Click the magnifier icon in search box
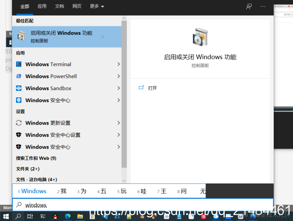Screen dimensions: 293x221 tap(18, 205)
